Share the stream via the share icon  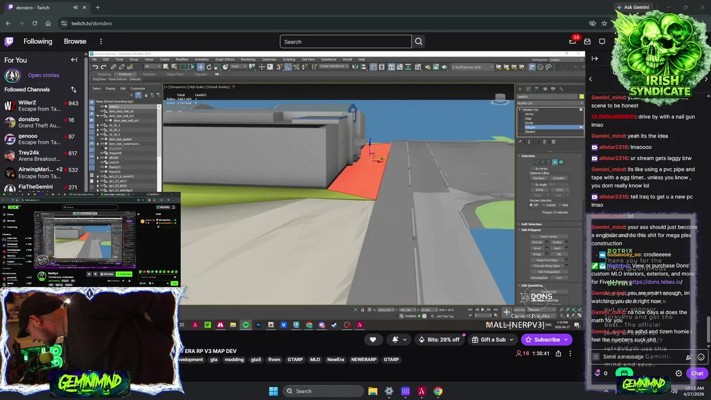pos(558,353)
